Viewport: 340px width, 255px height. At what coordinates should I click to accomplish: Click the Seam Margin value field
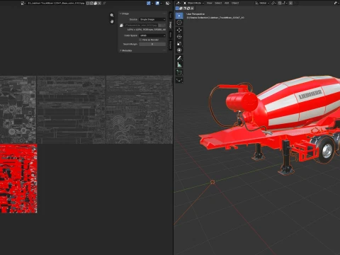click(x=152, y=44)
